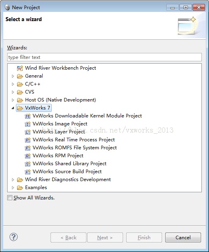This screenshot has width=209, height=252.
Task: Click the Downloadable Kernel Module project icon
Action: (27, 116)
